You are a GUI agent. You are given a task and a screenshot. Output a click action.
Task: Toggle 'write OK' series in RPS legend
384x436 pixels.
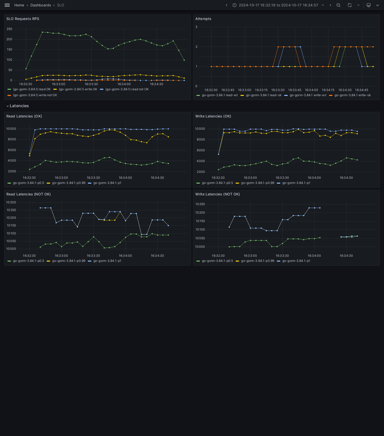click(78, 89)
